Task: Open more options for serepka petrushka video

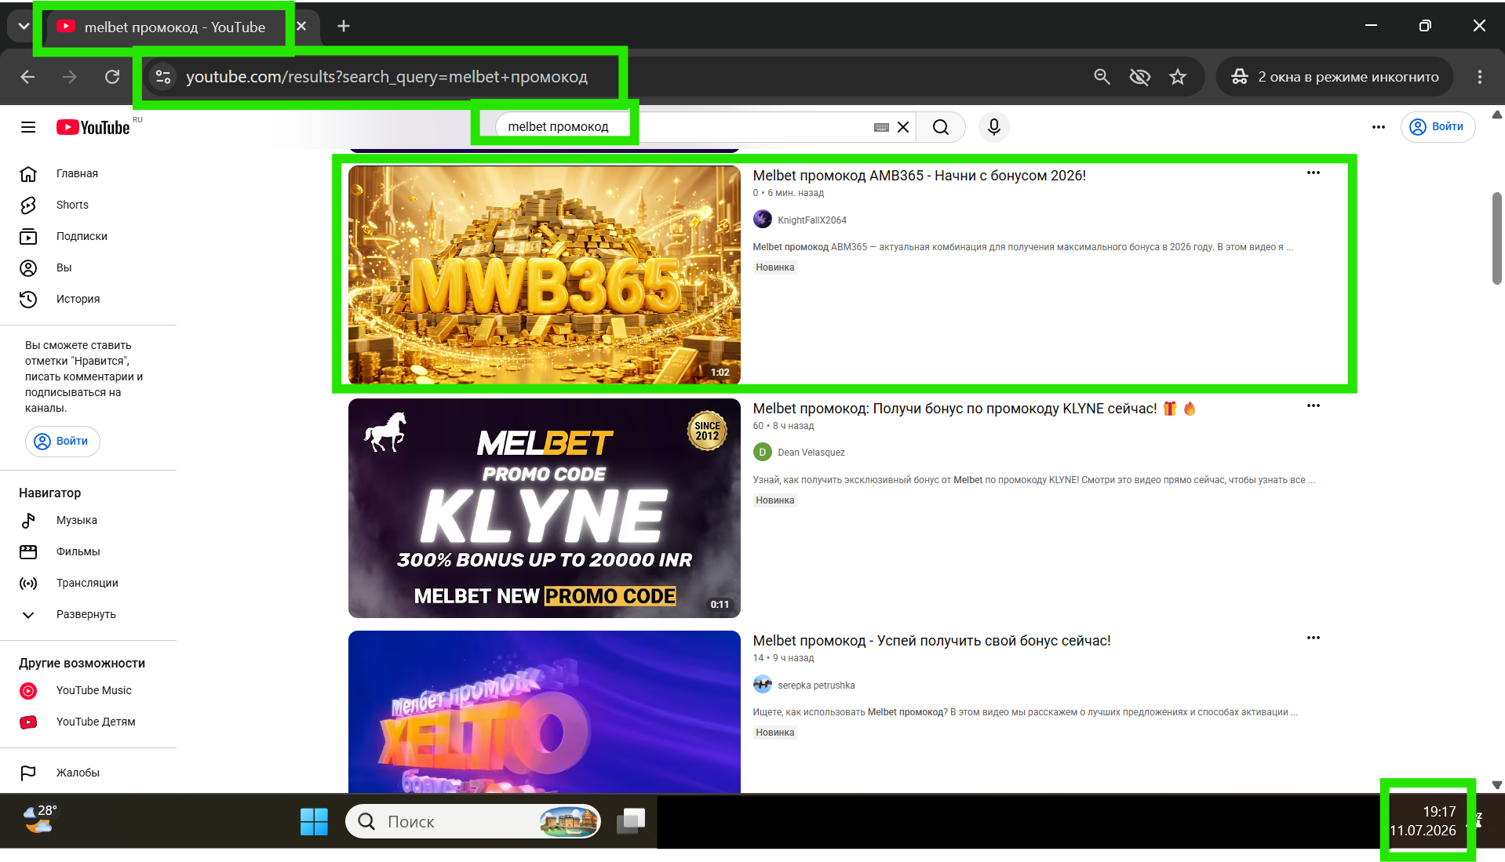Action: point(1314,638)
